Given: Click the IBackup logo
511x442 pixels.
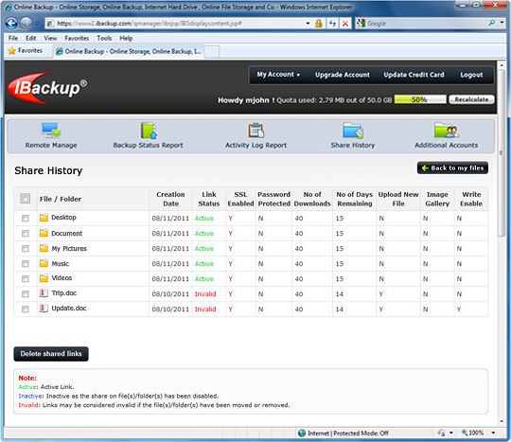Looking at the screenshot, I should 47,88.
